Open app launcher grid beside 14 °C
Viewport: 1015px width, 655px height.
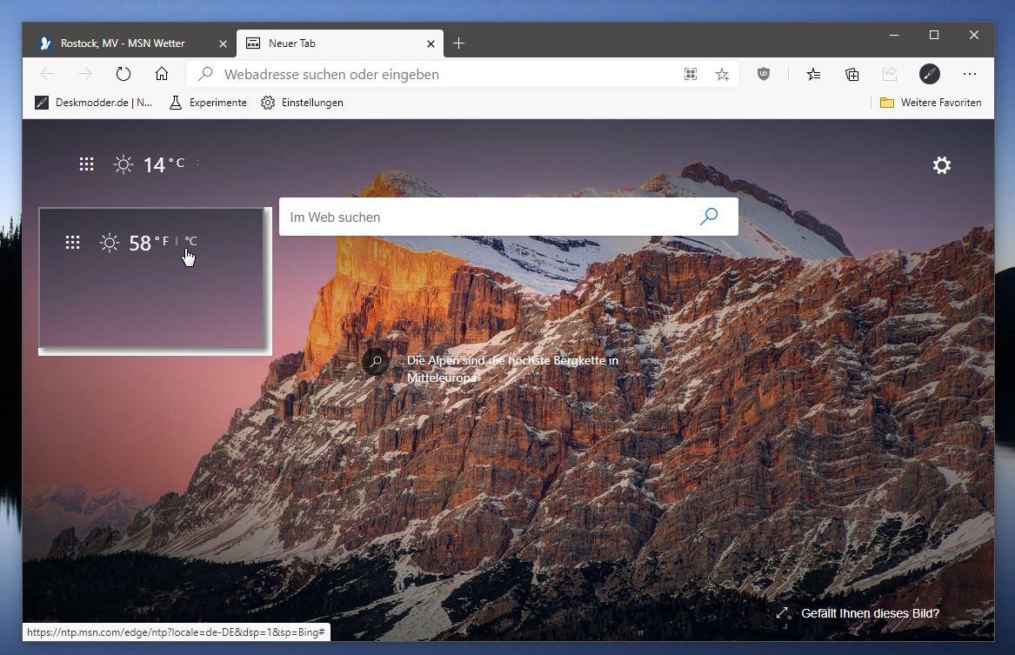click(86, 164)
